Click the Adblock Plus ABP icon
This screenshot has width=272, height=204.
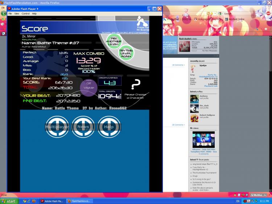(268, 13)
